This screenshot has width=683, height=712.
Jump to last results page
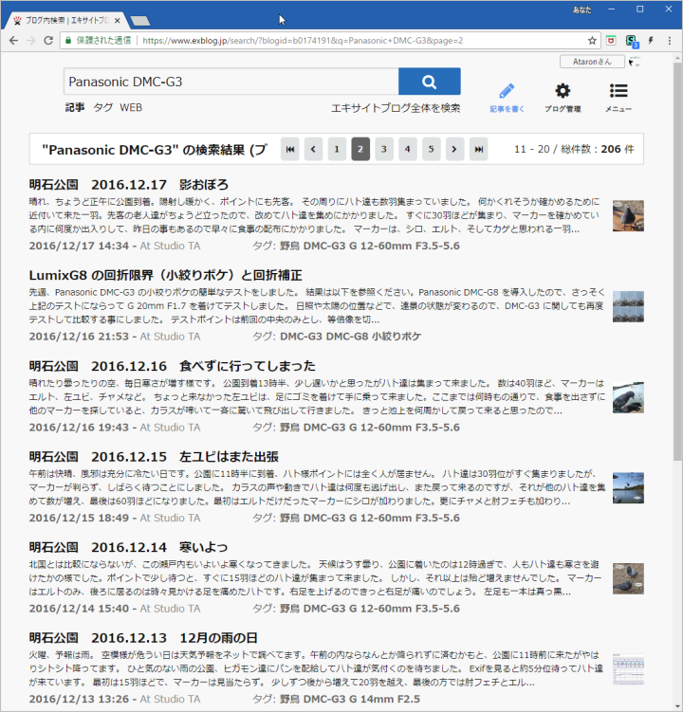pyautogui.click(x=478, y=149)
